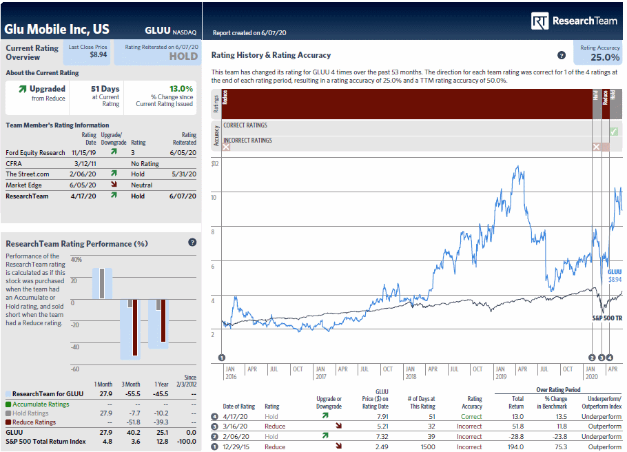
Task: Click GLUU NASDAQ ticker label
Action: (x=171, y=31)
